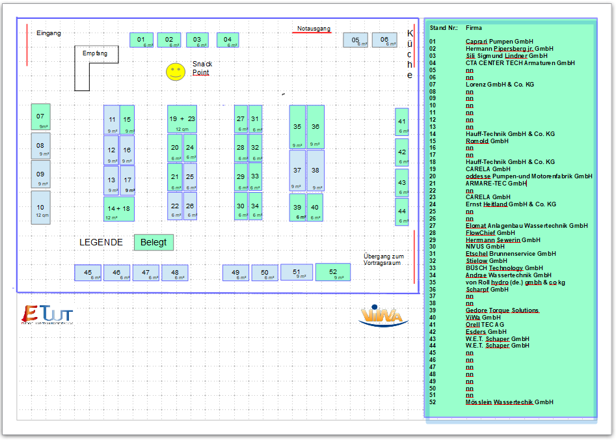Click the large booth 35

(297, 127)
